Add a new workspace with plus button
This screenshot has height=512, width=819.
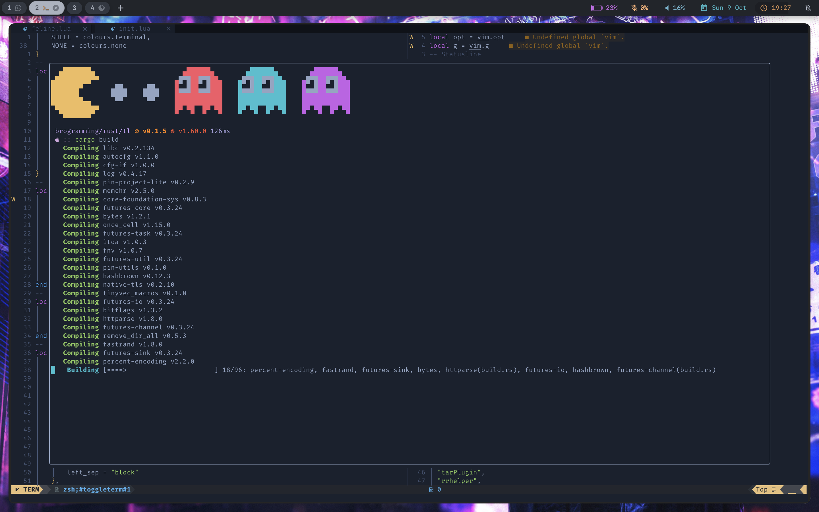pyautogui.click(x=121, y=8)
